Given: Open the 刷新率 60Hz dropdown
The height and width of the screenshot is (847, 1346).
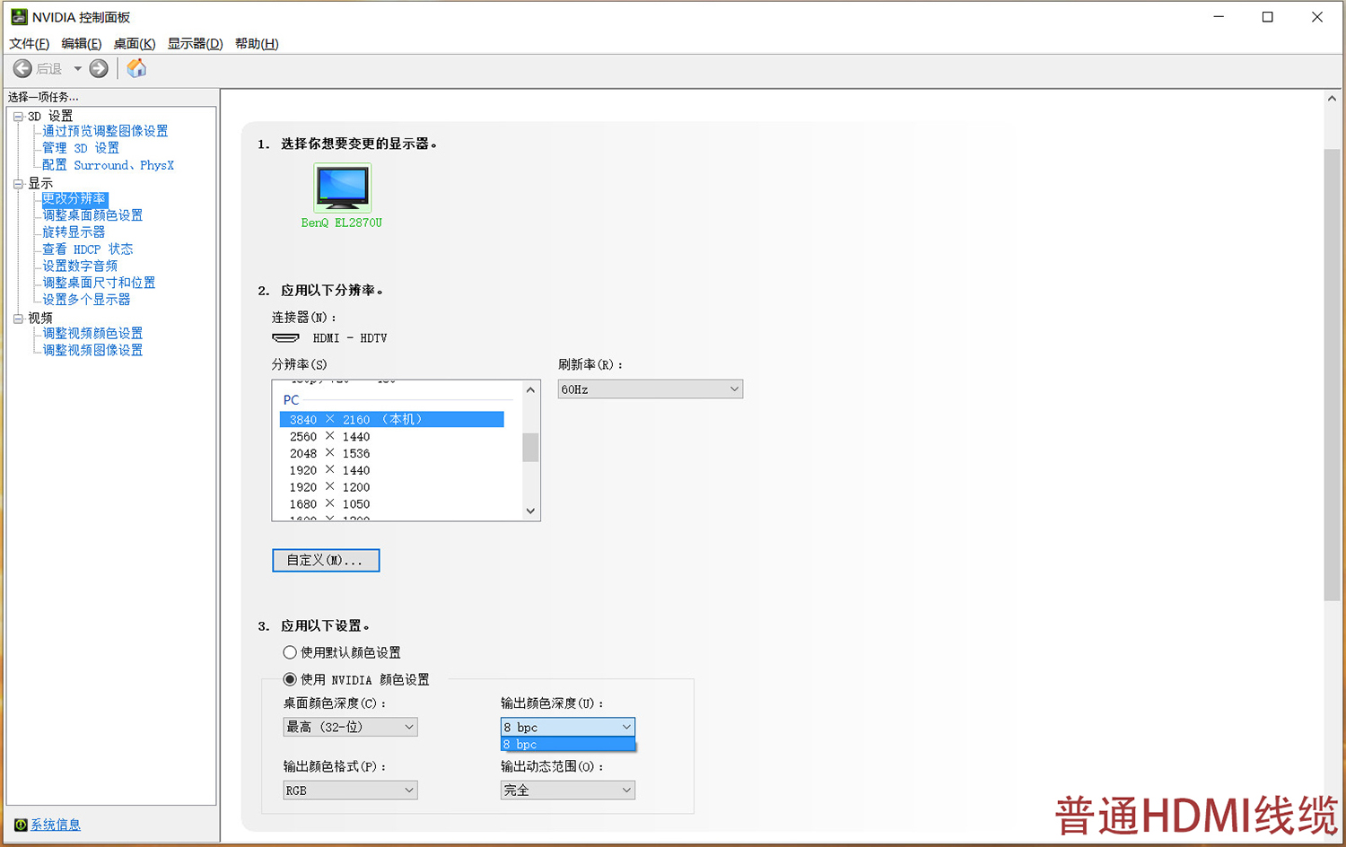Looking at the screenshot, I should coord(651,389).
